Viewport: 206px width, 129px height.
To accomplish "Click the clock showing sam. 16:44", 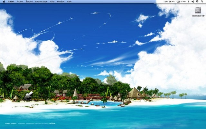I will (169, 2).
